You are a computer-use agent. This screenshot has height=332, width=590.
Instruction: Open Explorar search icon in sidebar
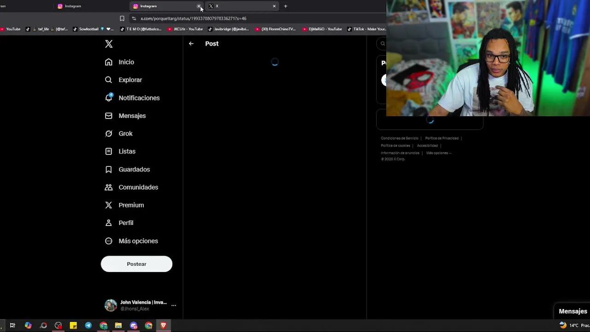pos(108,80)
